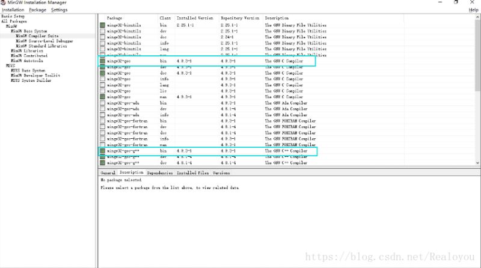Screen dimensions: 481x268
Task: Select the MinGW tree node
Action: pos(11,26)
